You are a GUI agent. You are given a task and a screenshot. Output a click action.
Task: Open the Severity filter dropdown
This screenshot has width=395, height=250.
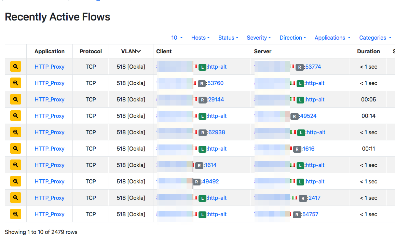point(259,38)
